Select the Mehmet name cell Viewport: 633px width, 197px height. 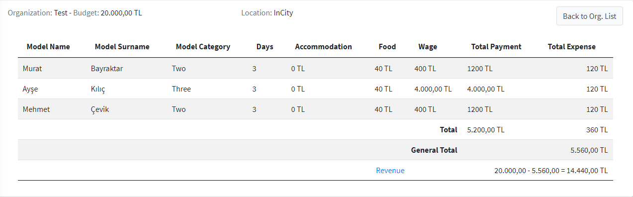(x=36, y=109)
